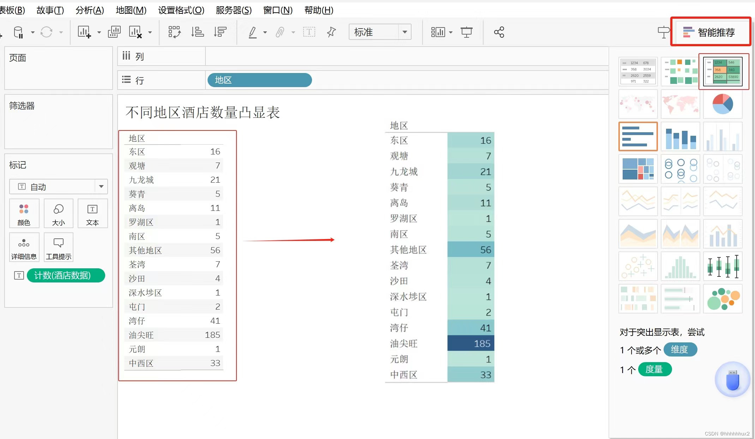Click the clear worksheet icon
The height and width of the screenshot is (439, 755).
pos(135,32)
